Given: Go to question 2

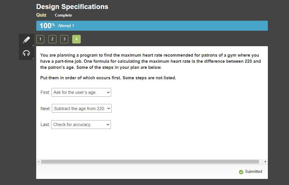Looking at the screenshot, I should click(52, 39).
